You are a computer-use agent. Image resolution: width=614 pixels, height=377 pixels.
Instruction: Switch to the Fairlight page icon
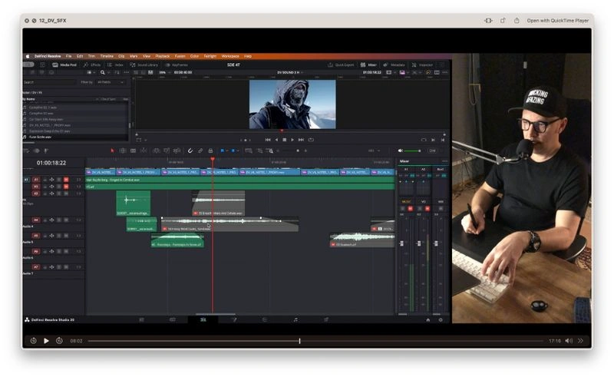point(295,319)
